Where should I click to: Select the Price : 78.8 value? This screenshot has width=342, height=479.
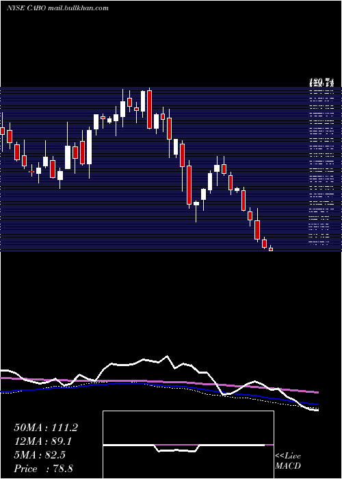coord(43,469)
